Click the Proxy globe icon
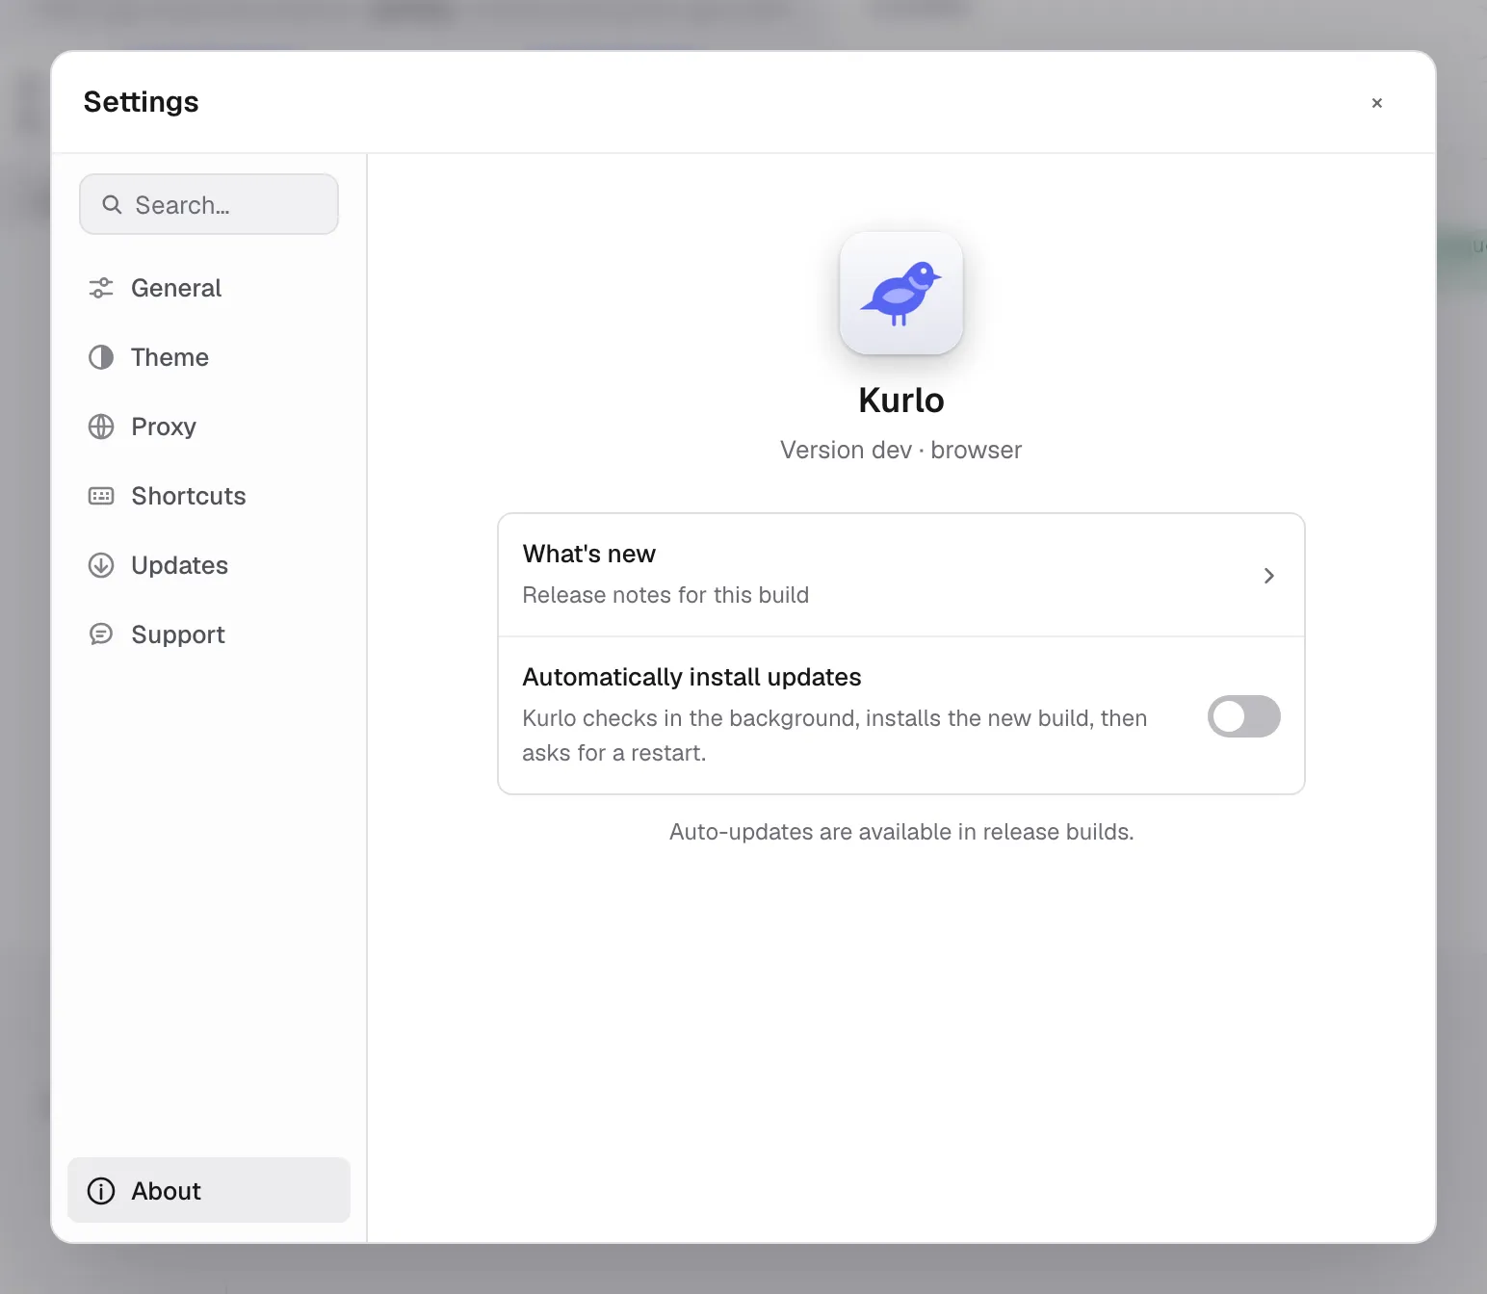The width and height of the screenshot is (1487, 1294). point(101,427)
